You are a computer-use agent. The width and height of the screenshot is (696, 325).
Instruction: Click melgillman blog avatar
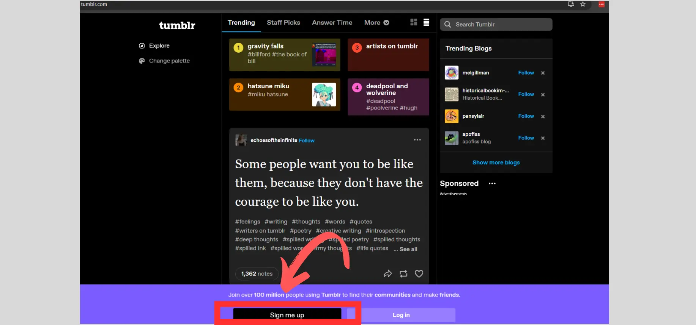pos(452,73)
